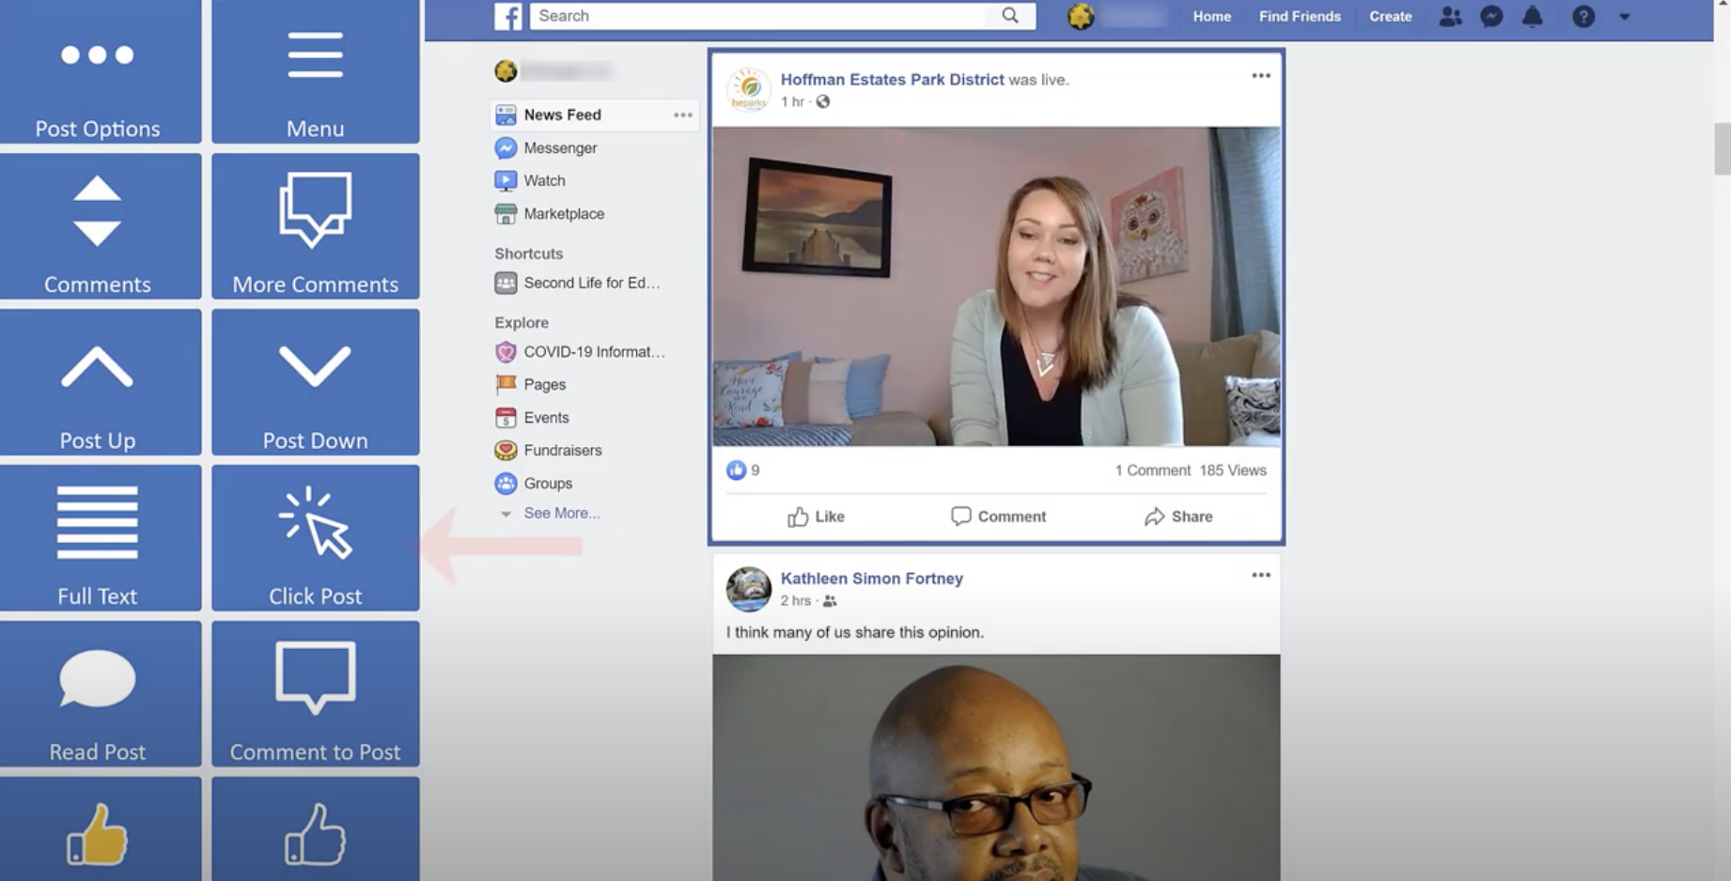Expand the account dropdown arrow
This screenshot has width=1731, height=881.
coord(1625,17)
